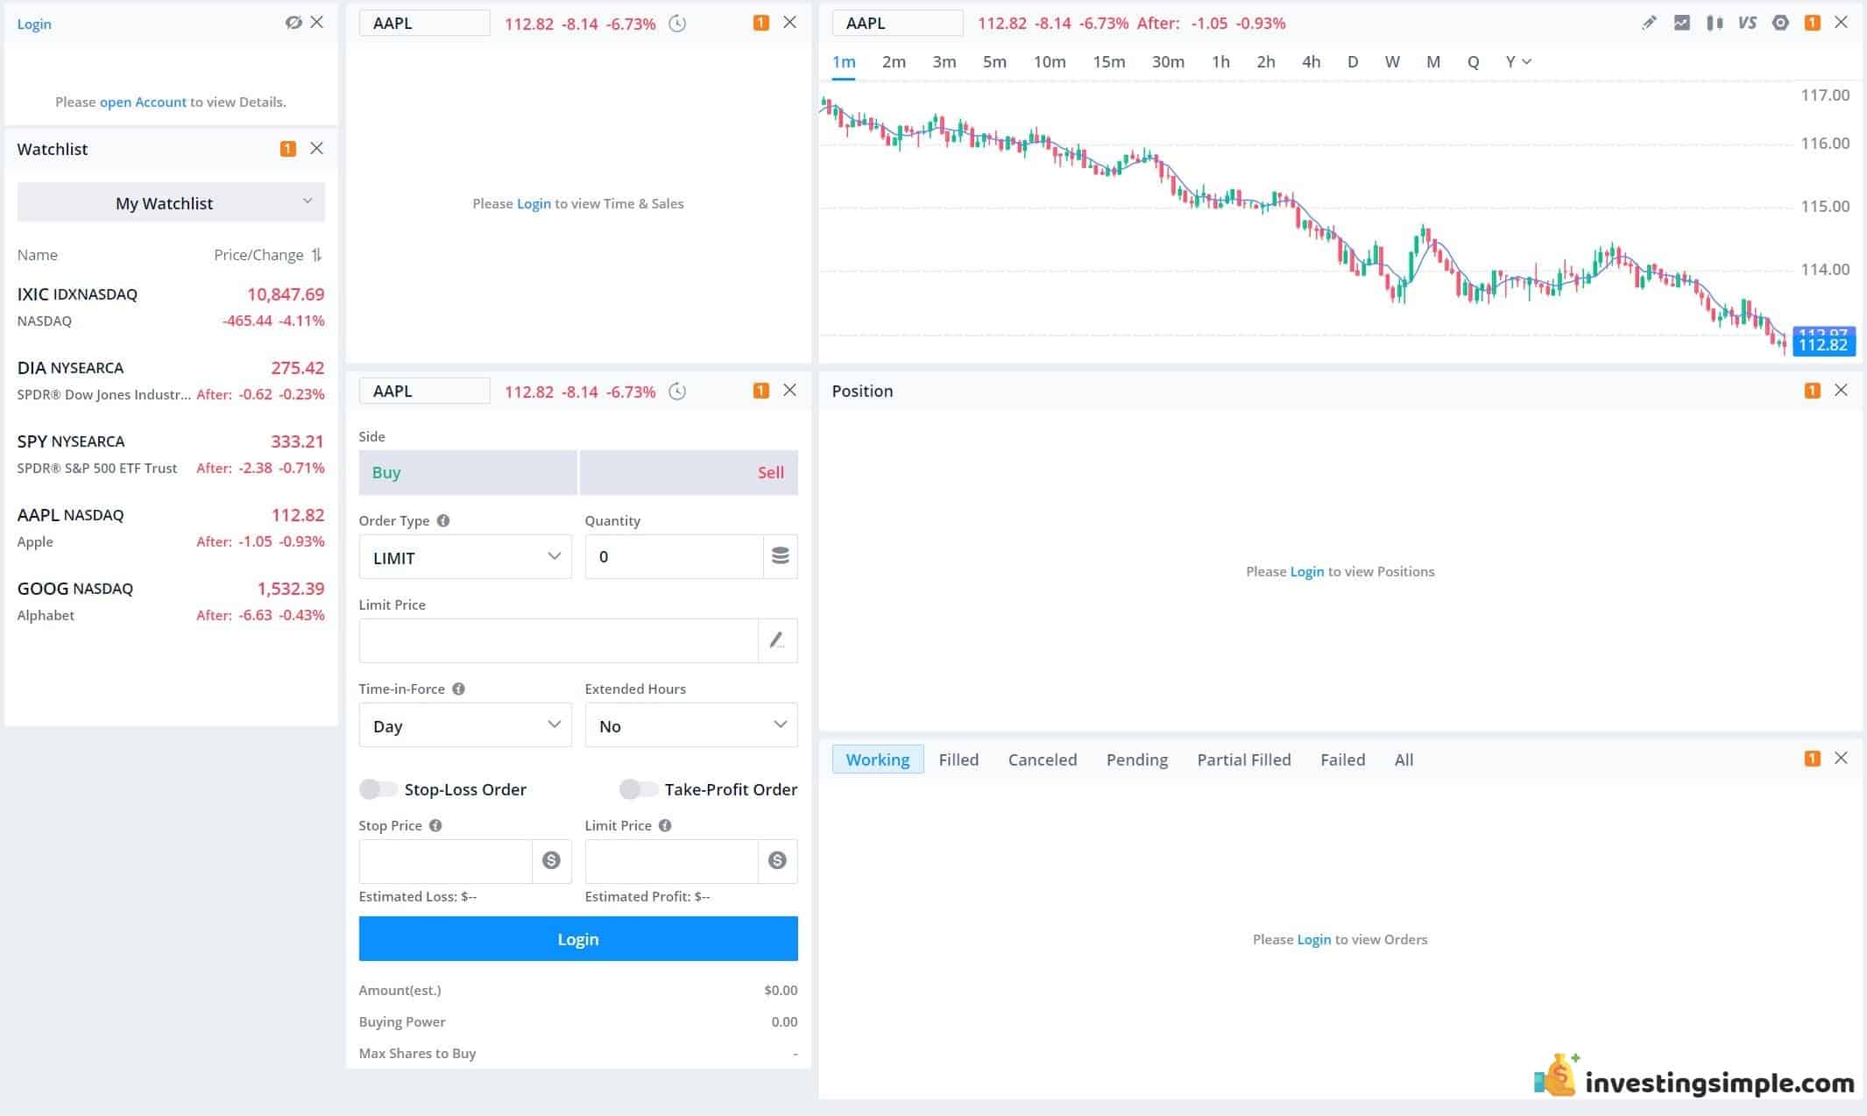Switch chart to 4h interval
Screen dimensions: 1867x1116
coord(1311,62)
